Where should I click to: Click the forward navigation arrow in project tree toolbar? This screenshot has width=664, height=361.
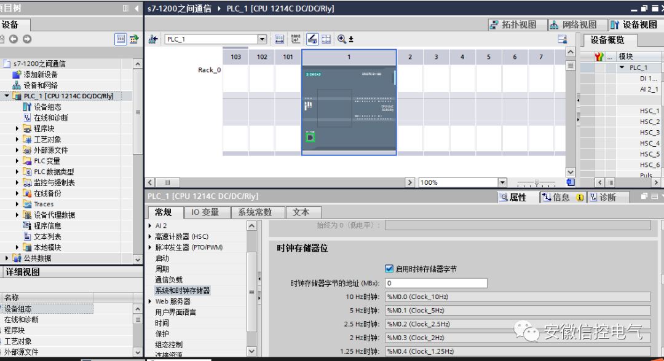pyautogui.click(x=26, y=39)
